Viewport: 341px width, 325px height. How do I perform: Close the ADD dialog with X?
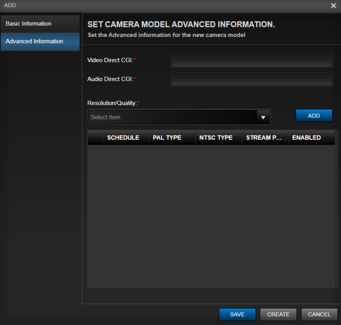[x=333, y=6]
